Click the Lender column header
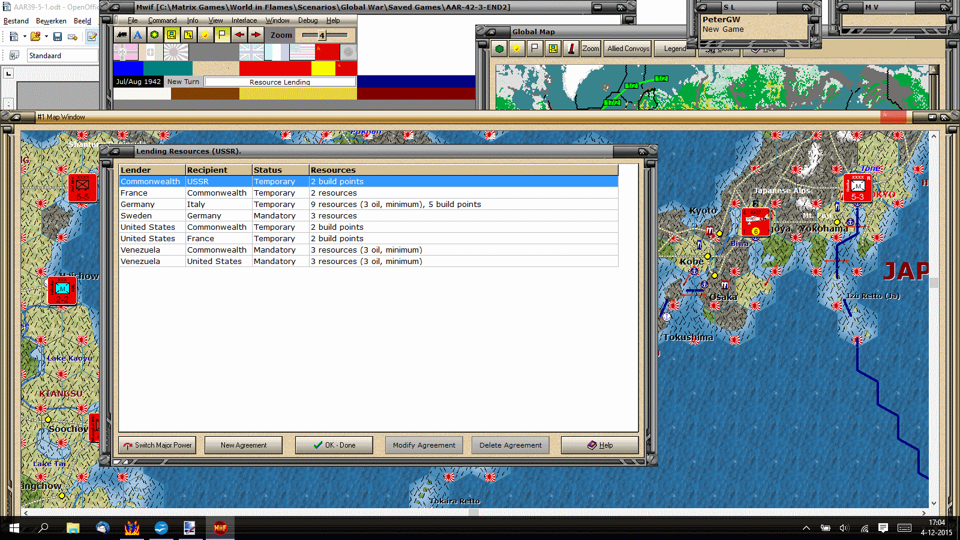 click(152, 170)
